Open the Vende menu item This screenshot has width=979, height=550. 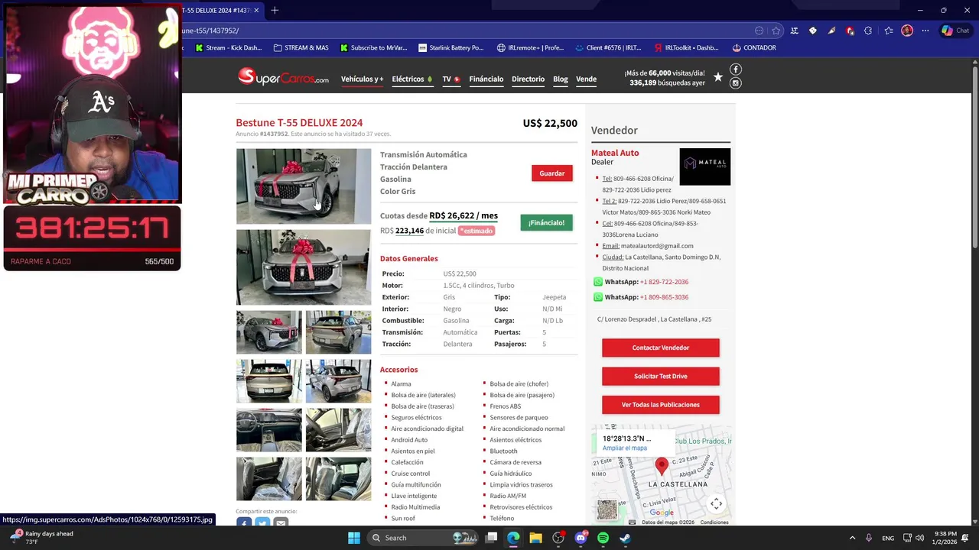click(586, 79)
